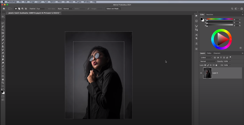This screenshot has width=244, height=125.
Task: Activate the Type tool
Action: (x=3, y=70)
